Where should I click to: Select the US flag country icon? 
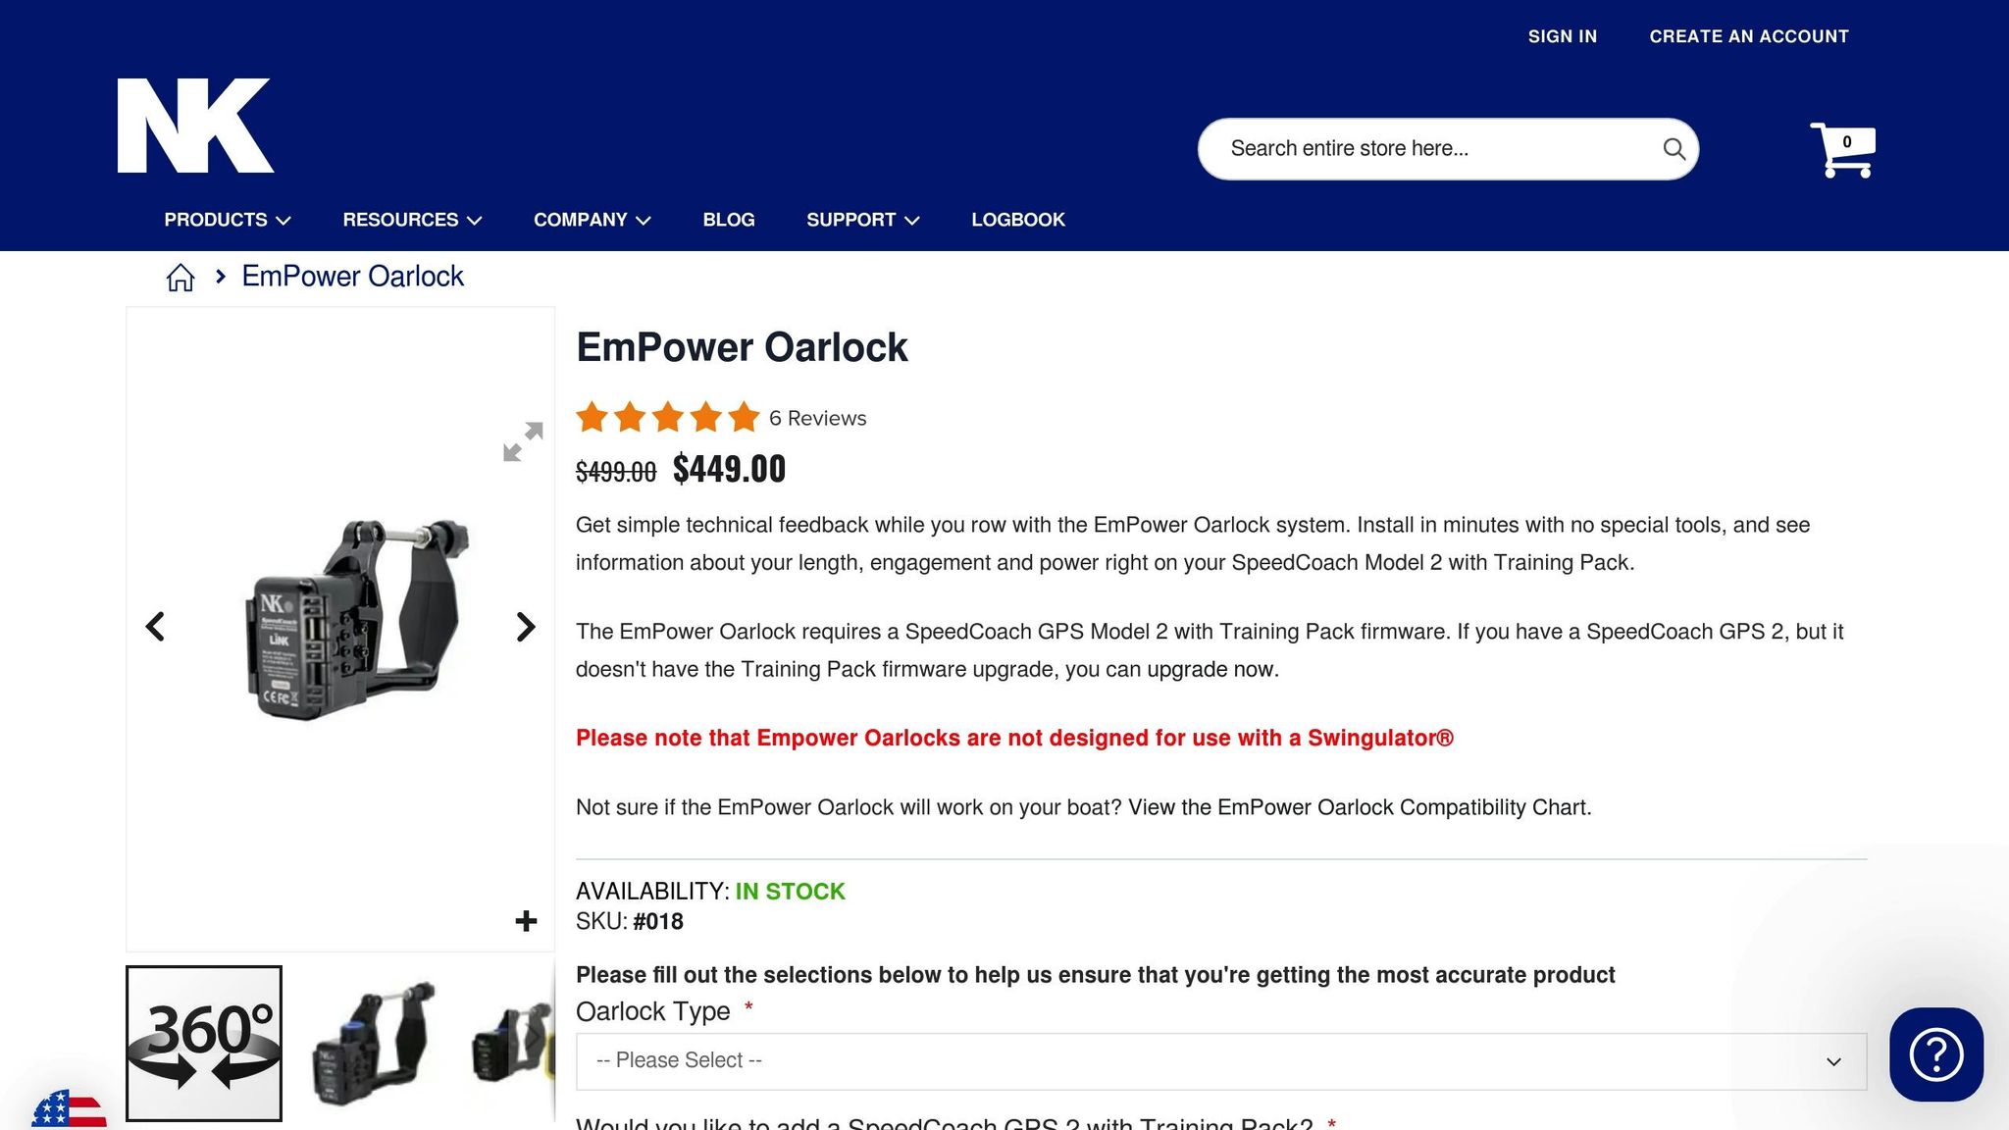[69, 1110]
